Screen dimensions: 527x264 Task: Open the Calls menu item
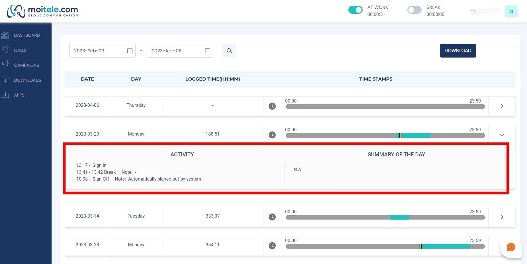[20, 50]
